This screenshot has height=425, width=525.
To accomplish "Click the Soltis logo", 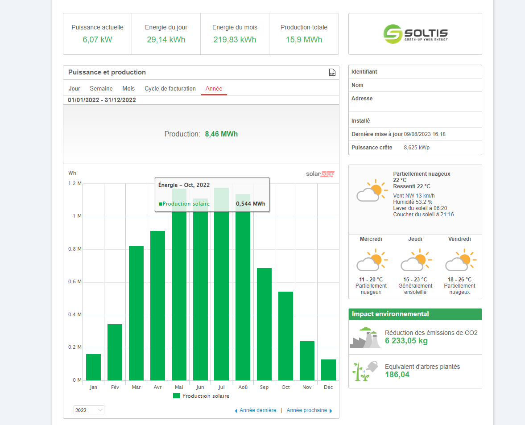I will click(415, 34).
